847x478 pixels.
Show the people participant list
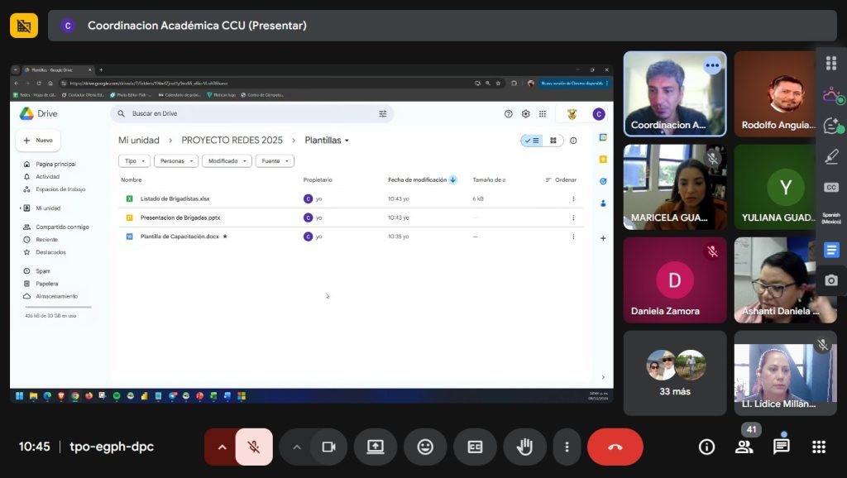point(744,447)
